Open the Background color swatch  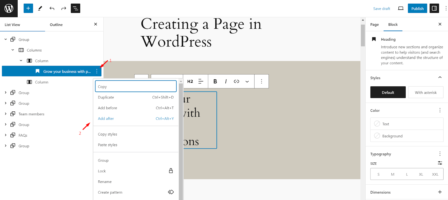click(x=407, y=136)
